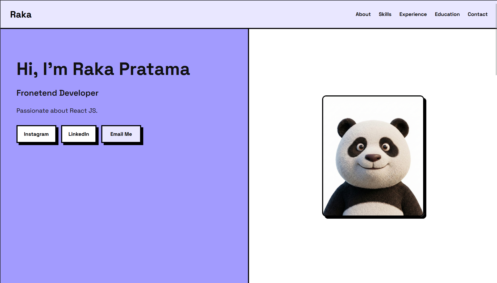This screenshot has width=497, height=283.
Task: Jump to the Experience section
Action: 413,14
